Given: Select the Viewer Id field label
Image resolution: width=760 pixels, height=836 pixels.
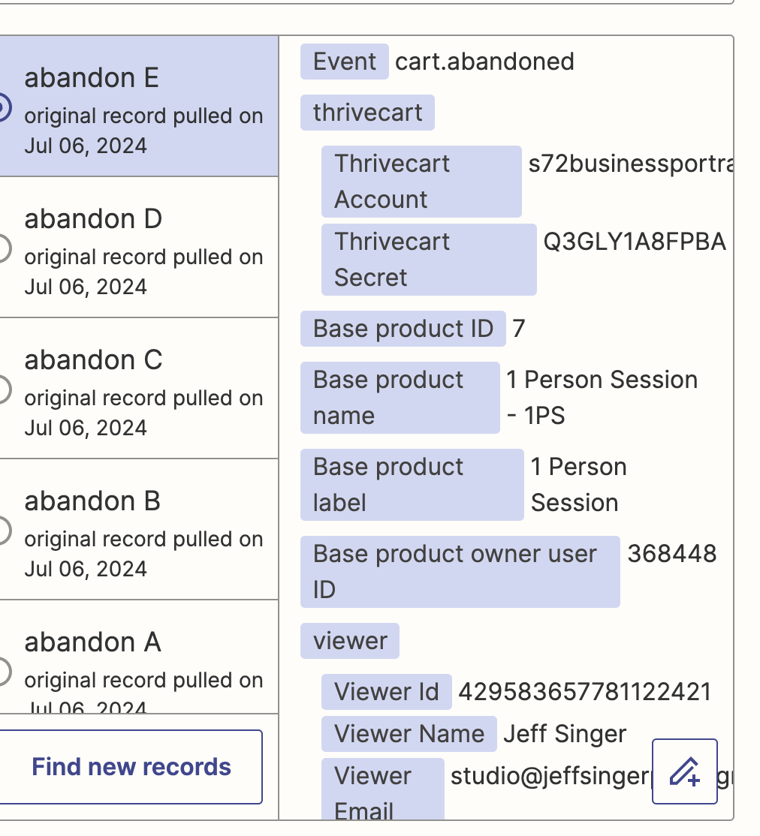Looking at the screenshot, I should pyautogui.click(x=386, y=692).
